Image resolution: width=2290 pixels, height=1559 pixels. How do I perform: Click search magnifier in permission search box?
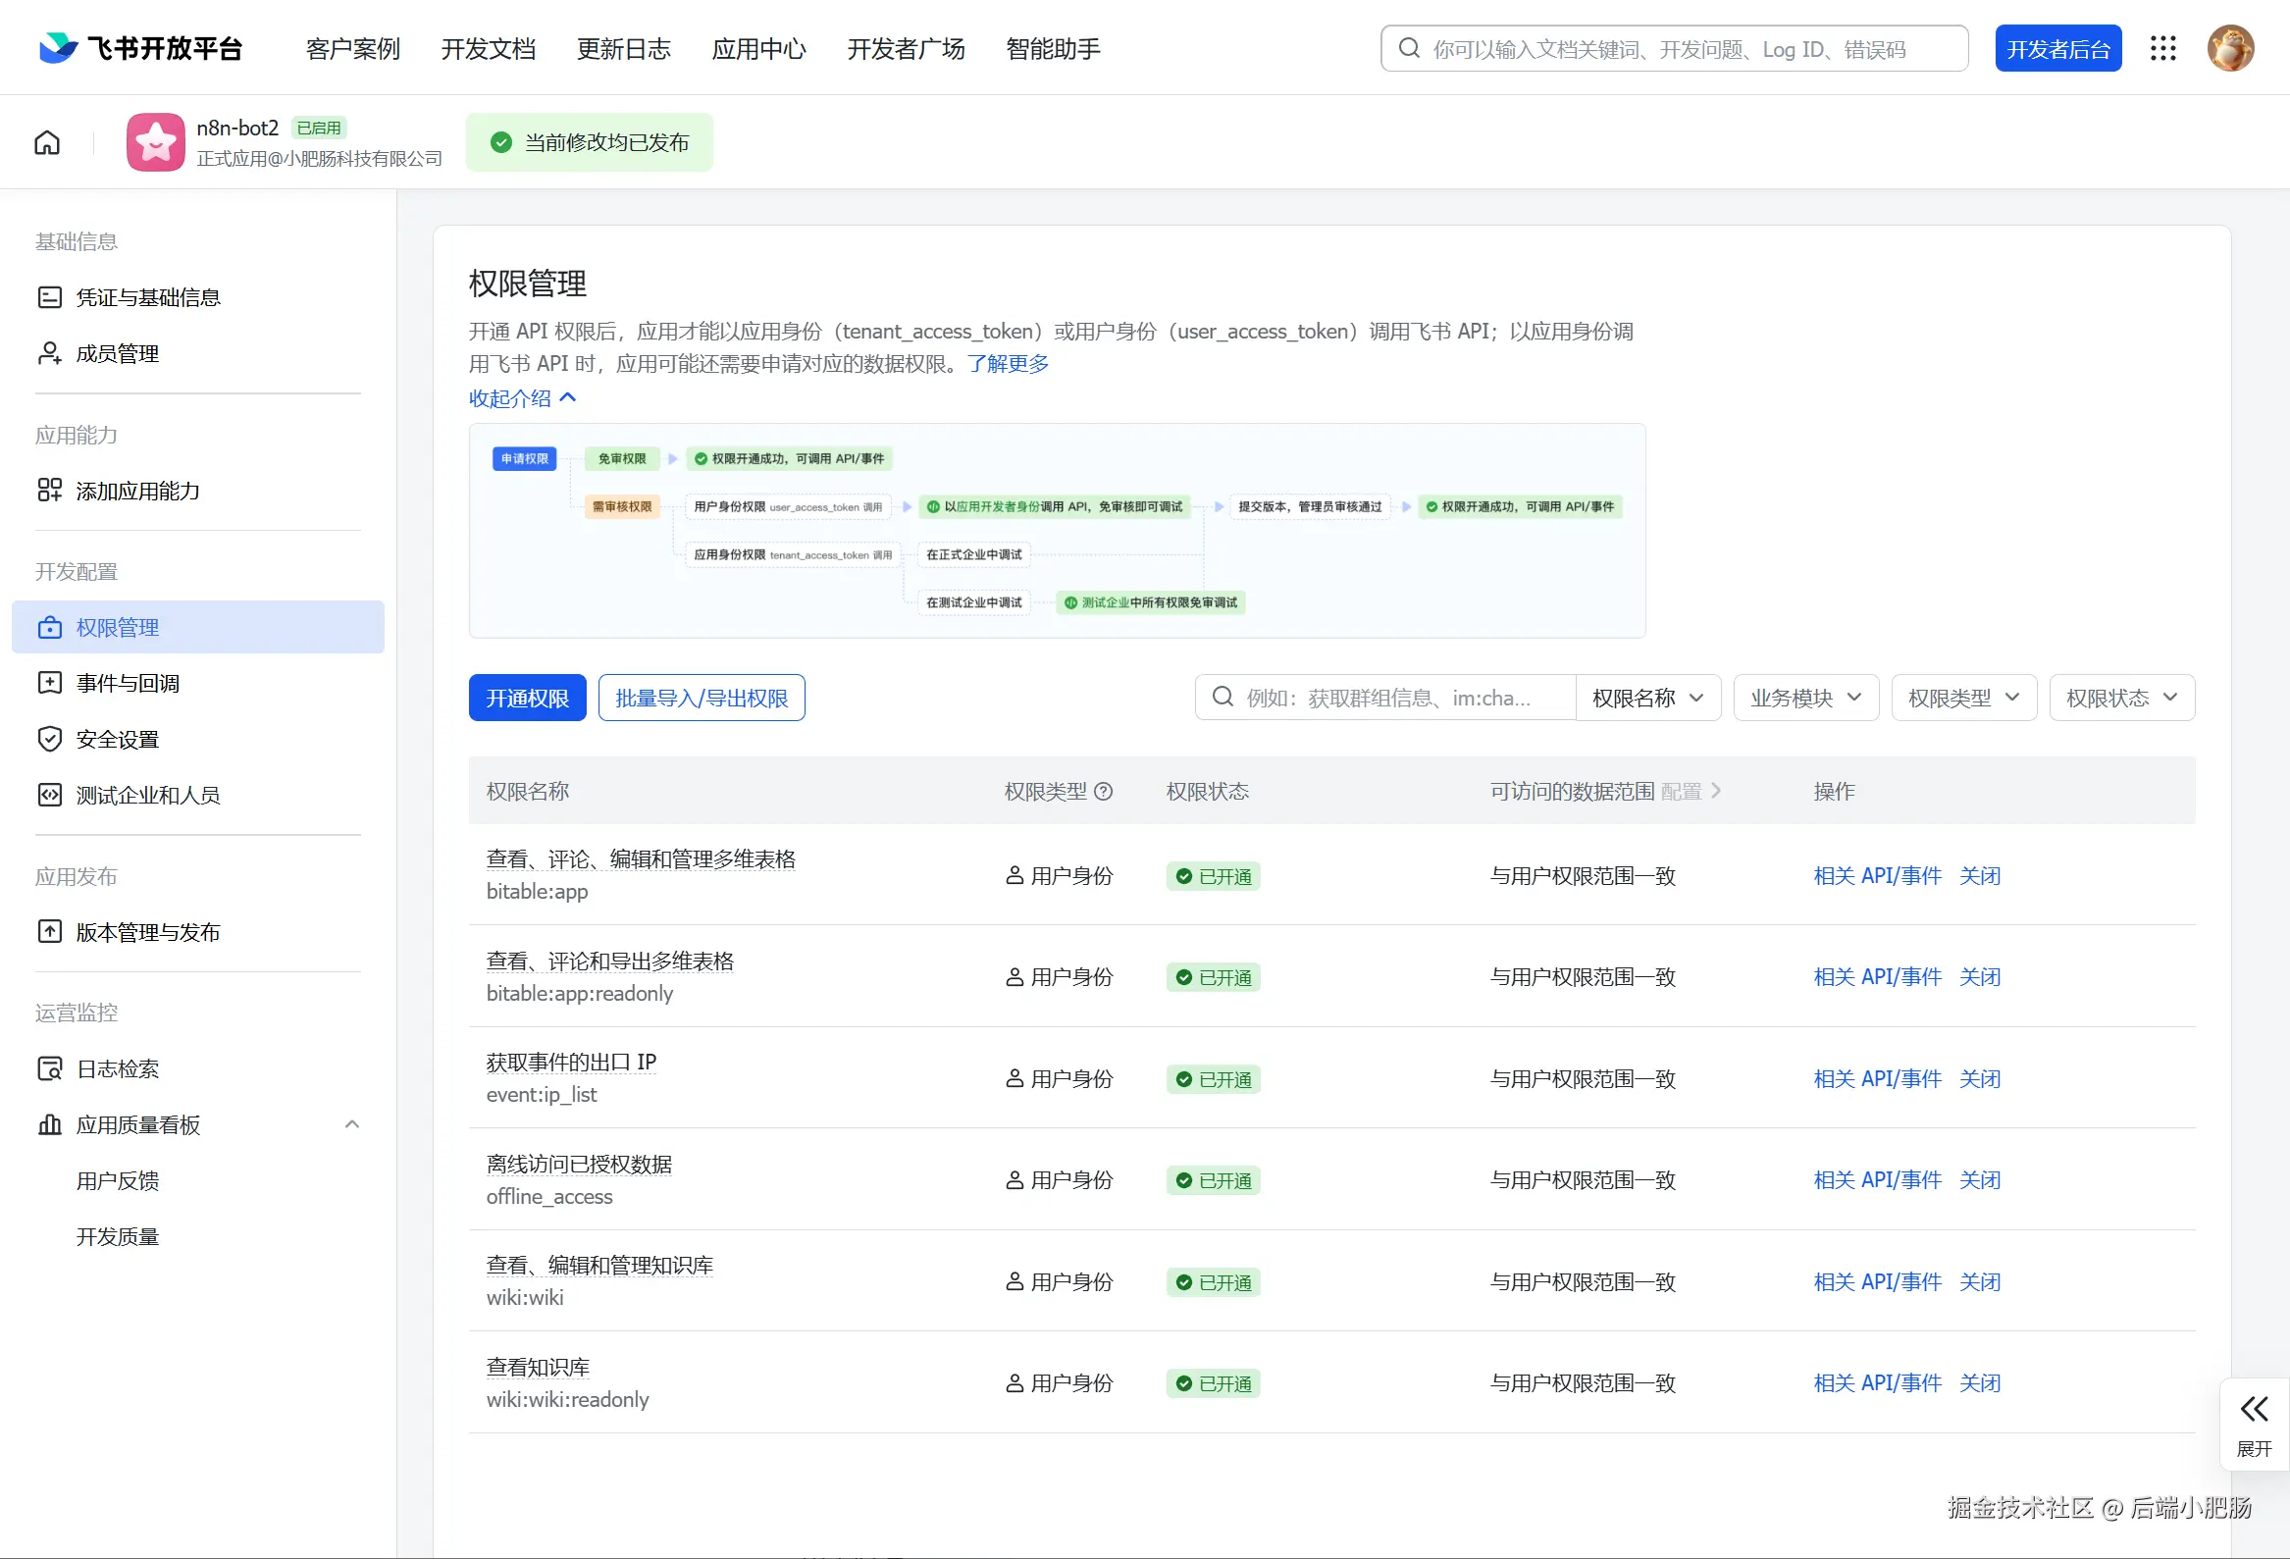point(1222,698)
